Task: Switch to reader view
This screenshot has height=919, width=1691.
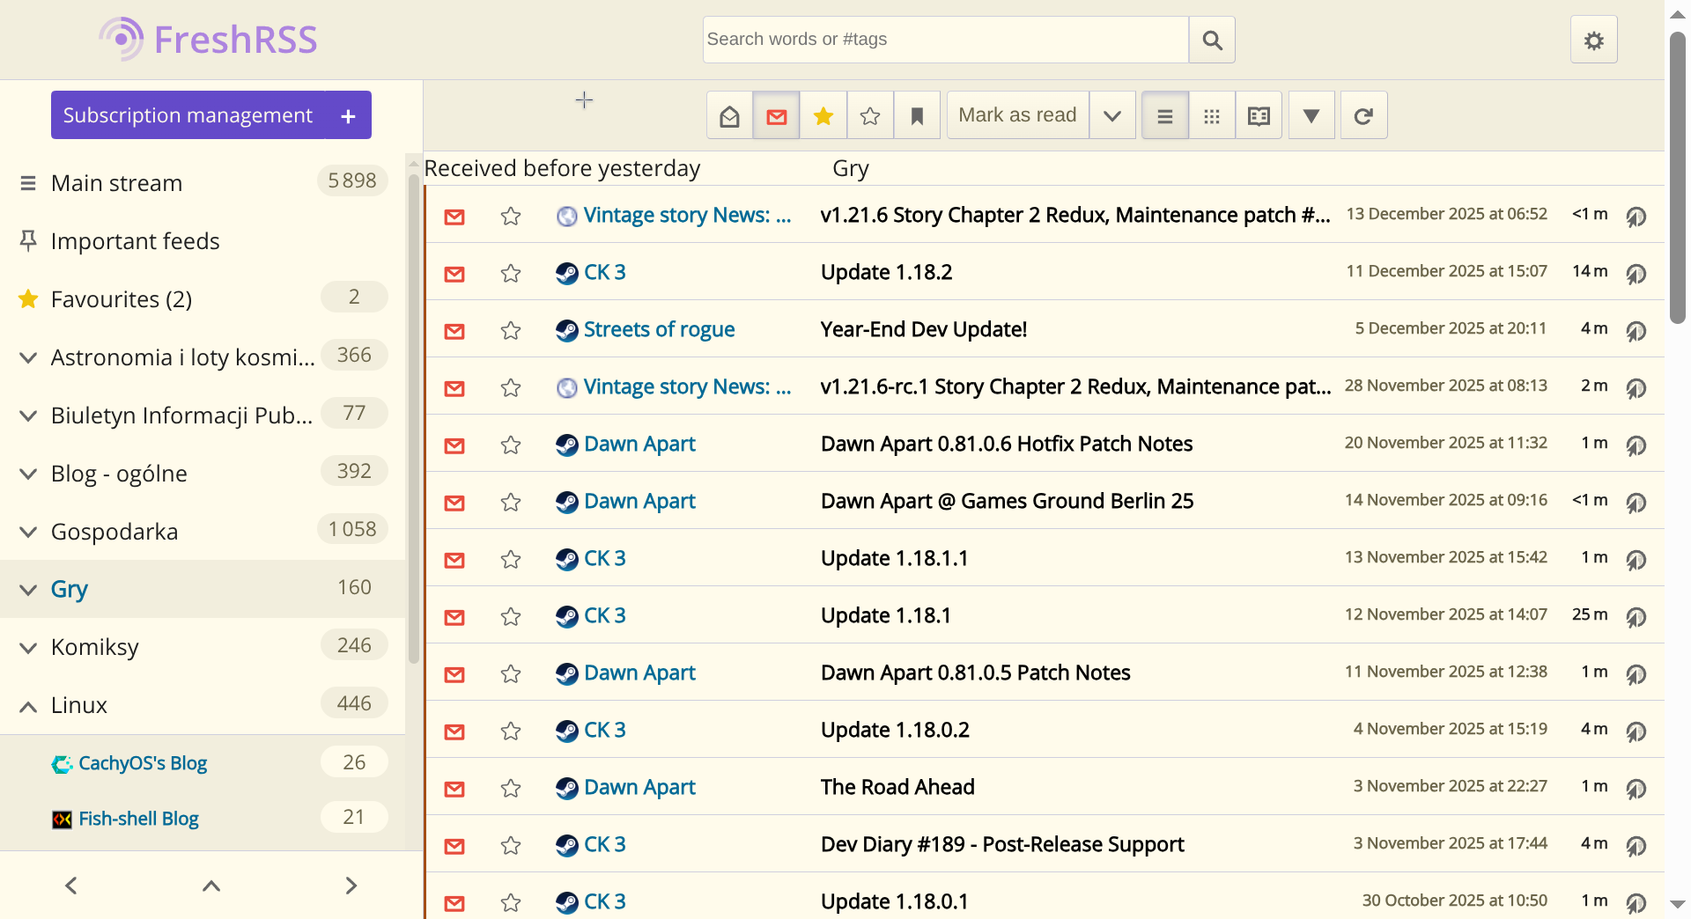Action: (x=1259, y=115)
